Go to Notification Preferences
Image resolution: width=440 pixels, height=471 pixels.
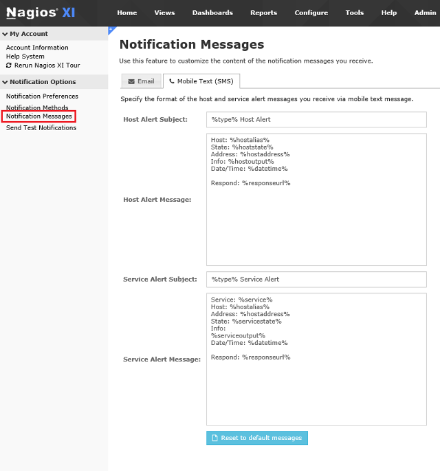[42, 96]
